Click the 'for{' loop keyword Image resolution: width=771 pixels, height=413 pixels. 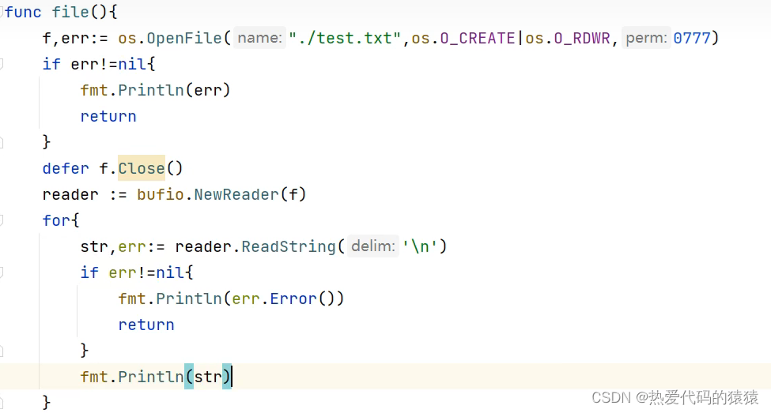[60, 220]
